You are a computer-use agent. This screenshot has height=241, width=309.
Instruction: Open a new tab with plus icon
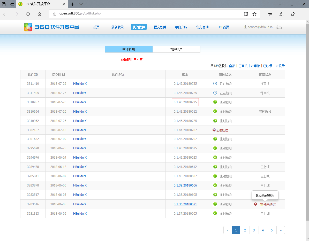tap(72, 4)
